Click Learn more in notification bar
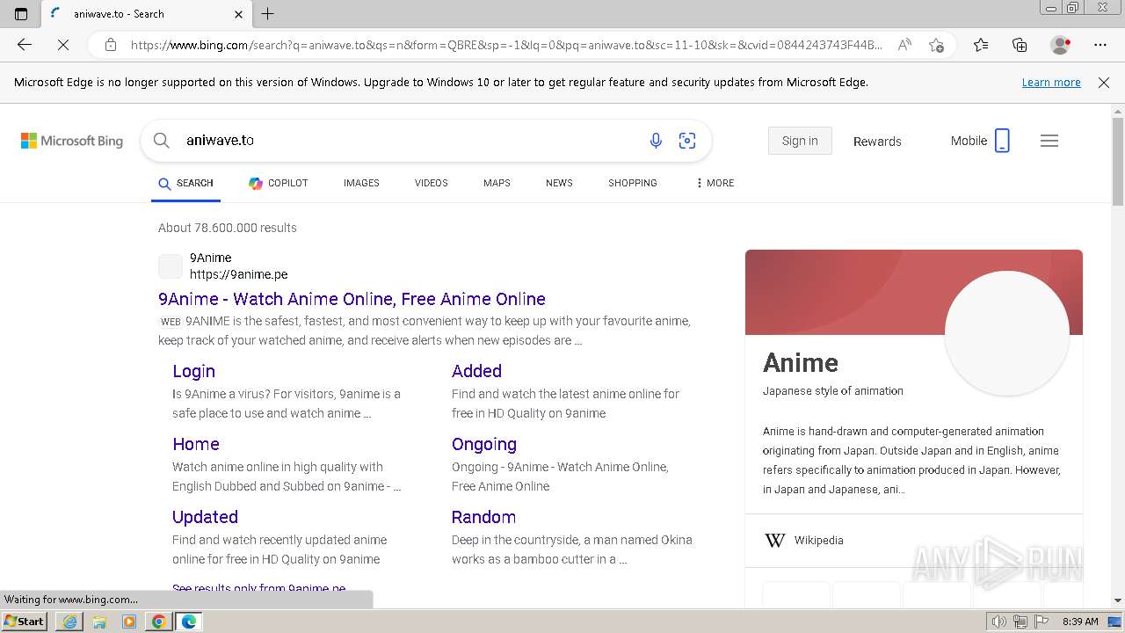Image resolution: width=1125 pixels, height=633 pixels. tap(1051, 83)
